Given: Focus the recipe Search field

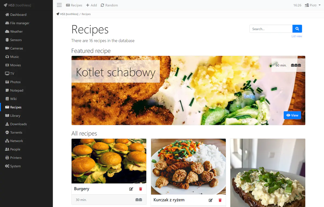Looking at the screenshot, I should click(x=271, y=29).
